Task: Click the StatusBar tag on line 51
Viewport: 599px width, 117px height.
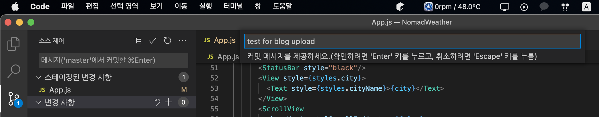Action: tap(281, 68)
